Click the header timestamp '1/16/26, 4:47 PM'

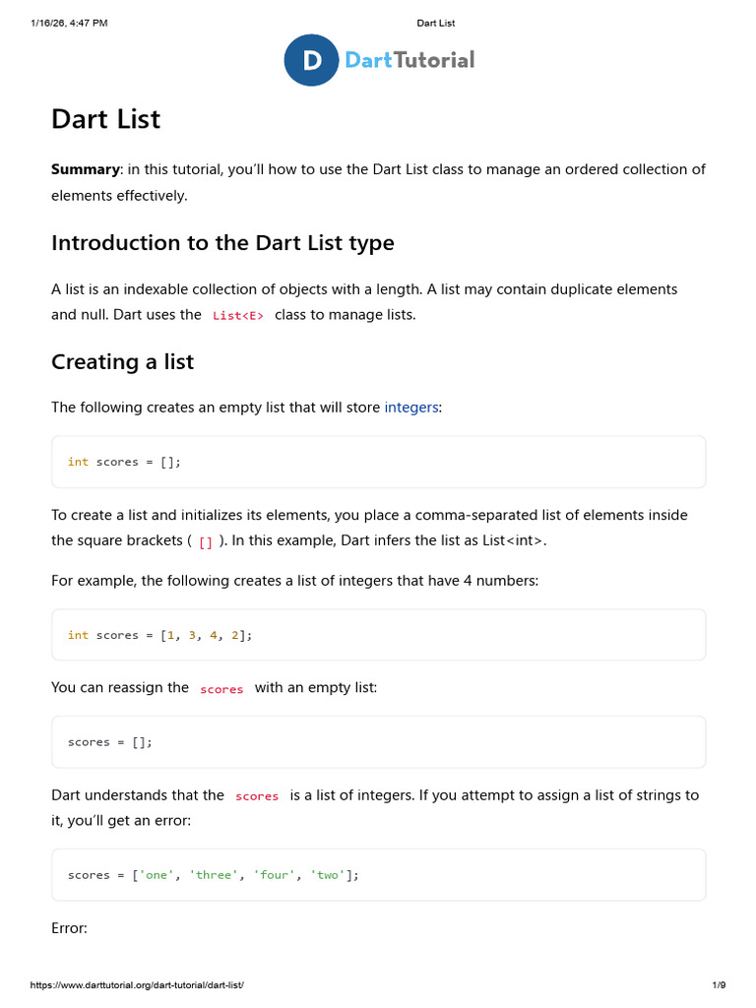pyautogui.click(x=69, y=24)
